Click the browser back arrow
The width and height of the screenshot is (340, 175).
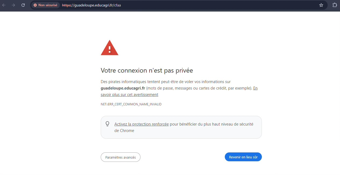click(x=4, y=5)
